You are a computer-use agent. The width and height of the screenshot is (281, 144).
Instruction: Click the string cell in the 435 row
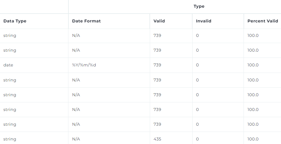pos(10,139)
